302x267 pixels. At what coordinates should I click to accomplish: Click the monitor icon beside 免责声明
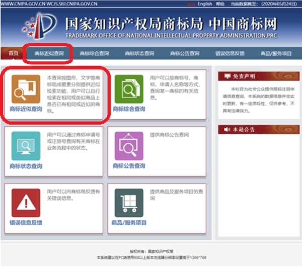point(228,76)
